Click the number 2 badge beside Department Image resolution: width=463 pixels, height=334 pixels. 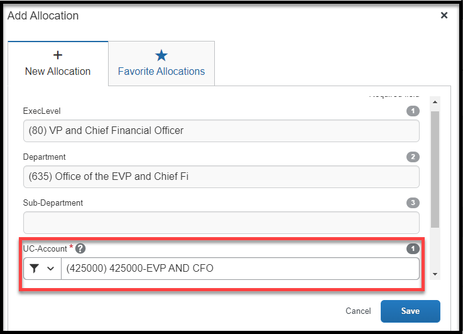pyautogui.click(x=413, y=157)
